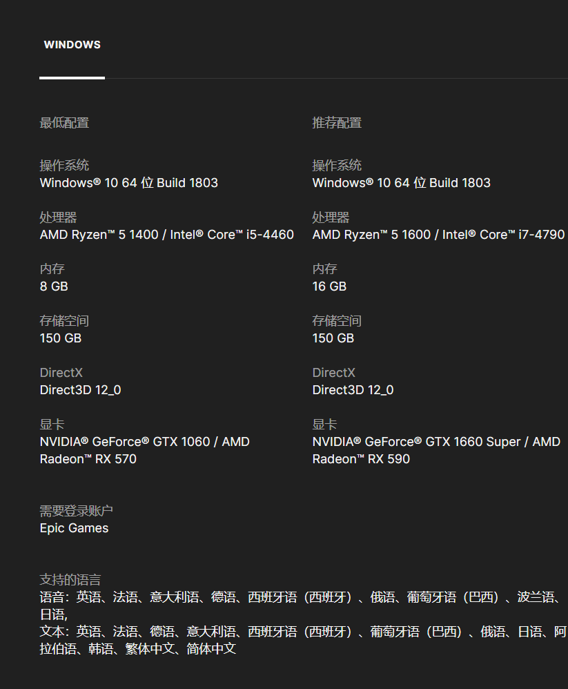Click the recommended 存储空间 label
Viewport: 568px width, 689px height.
click(337, 321)
